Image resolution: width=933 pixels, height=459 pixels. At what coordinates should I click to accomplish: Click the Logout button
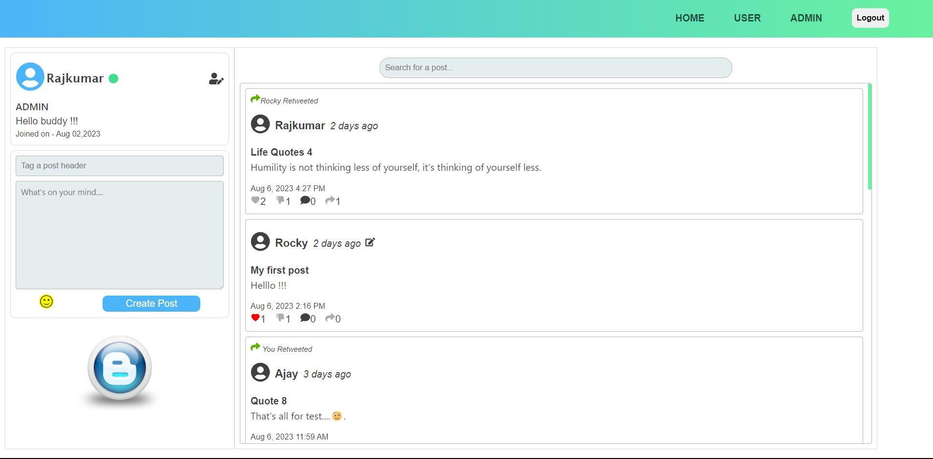[870, 18]
